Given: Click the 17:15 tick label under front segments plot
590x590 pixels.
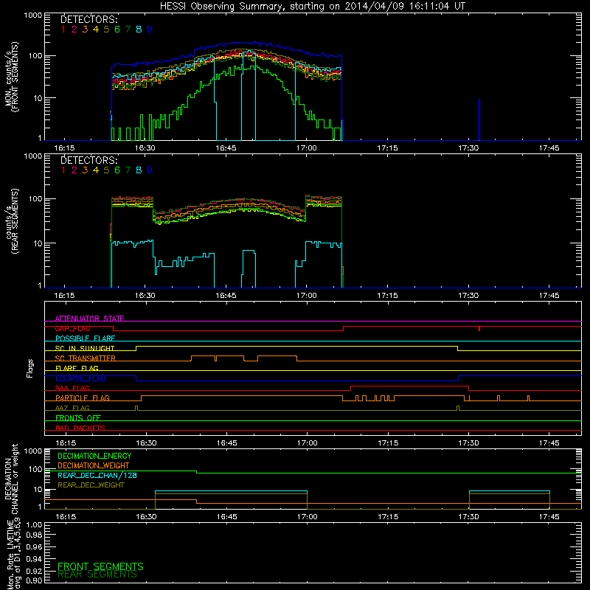Looking at the screenshot, I should 387,148.
